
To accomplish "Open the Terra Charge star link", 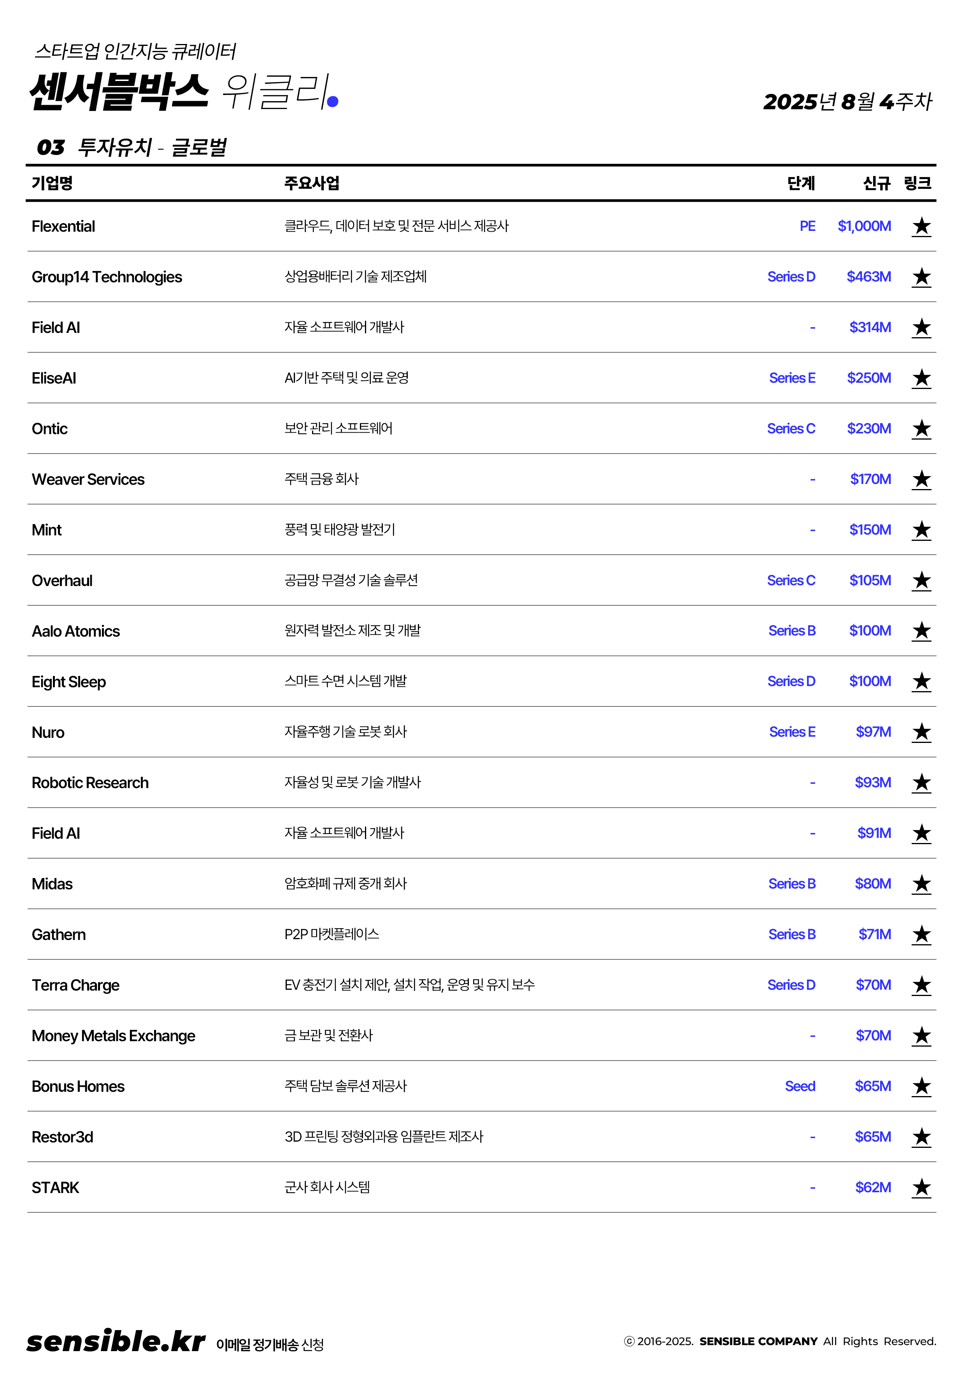I will (921, 985).
